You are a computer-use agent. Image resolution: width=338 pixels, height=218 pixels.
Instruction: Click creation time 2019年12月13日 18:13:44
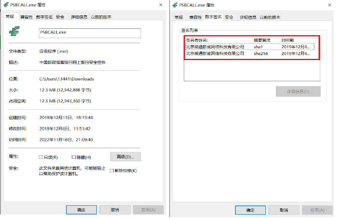pos(66,118)
